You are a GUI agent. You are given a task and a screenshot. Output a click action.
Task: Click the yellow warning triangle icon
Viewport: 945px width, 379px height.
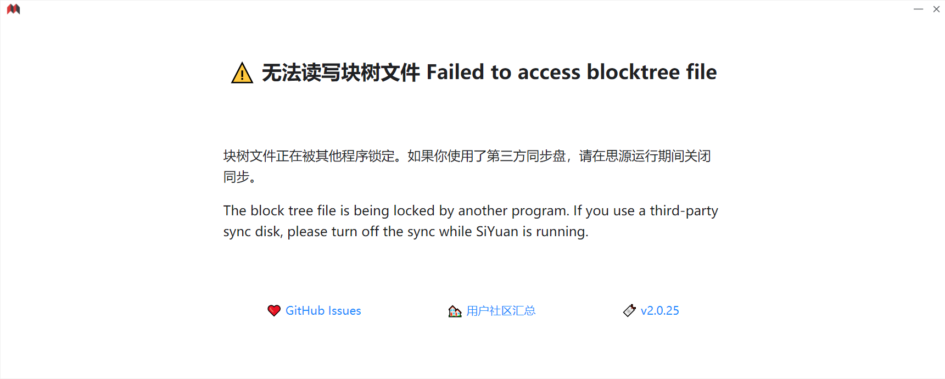click(242, 73)
